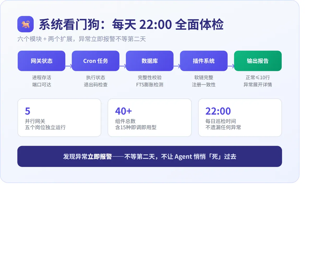This screenshot has width=313, height=255.
Task: Select the Cron 任务 module box
Action: tap(95, 61)
